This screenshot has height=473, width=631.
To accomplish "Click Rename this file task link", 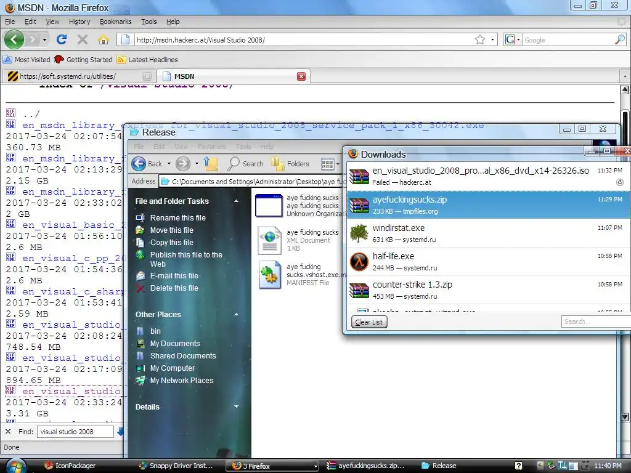I will pos(177,217).
